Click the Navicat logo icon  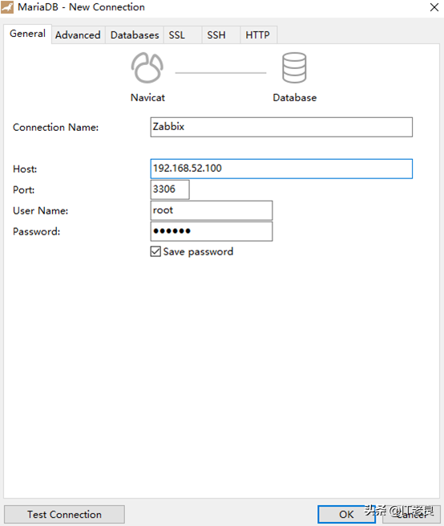(x=147, y=67)
